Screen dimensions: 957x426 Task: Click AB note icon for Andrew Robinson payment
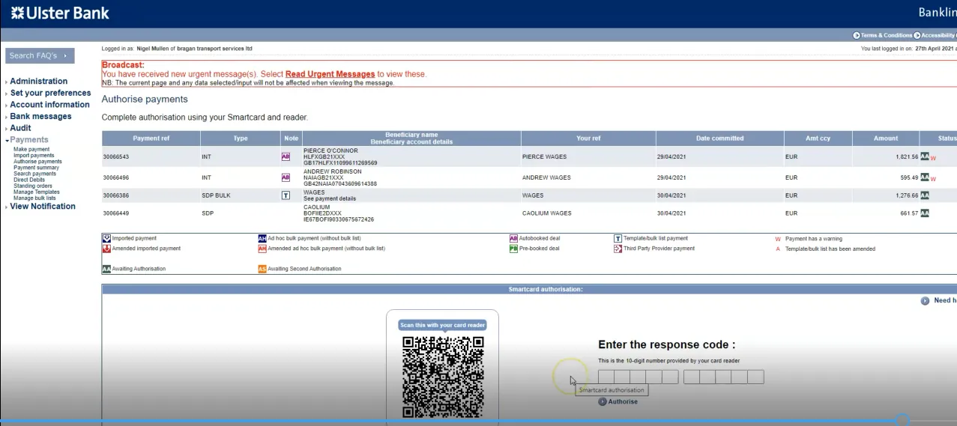[x=286, y=177]
